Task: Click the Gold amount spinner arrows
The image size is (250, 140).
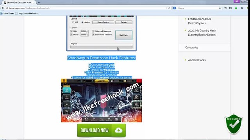Action: point(87,31)
